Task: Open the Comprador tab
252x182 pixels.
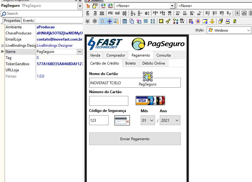Action: [x=116, y=55]
